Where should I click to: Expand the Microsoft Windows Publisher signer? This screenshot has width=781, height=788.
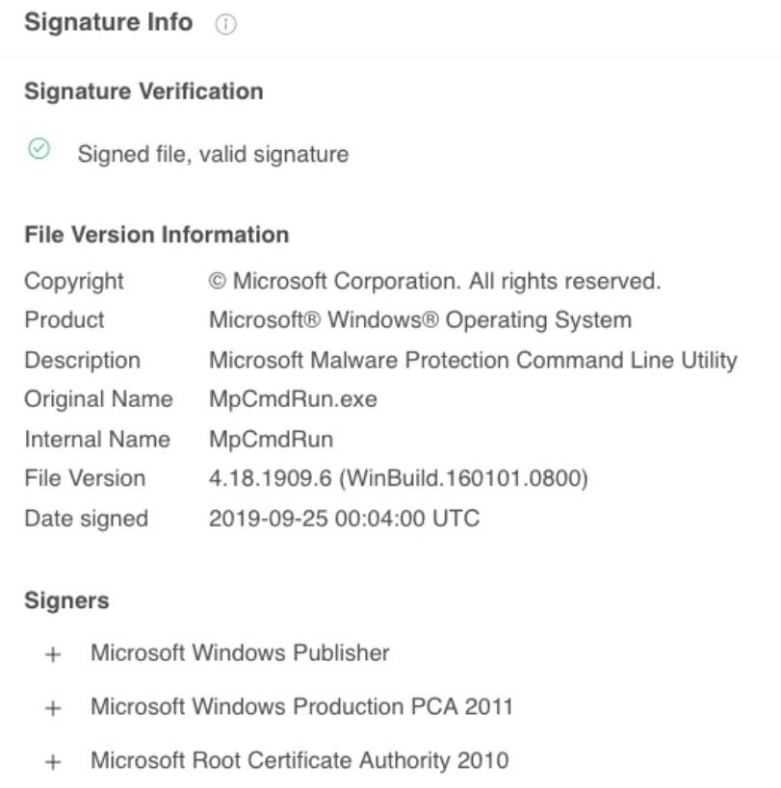(x=53, y=654)
